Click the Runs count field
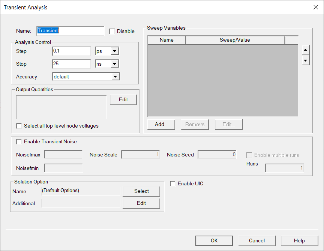Image resolution: width=324 pixels, height=251 pixels. point(285,168)
